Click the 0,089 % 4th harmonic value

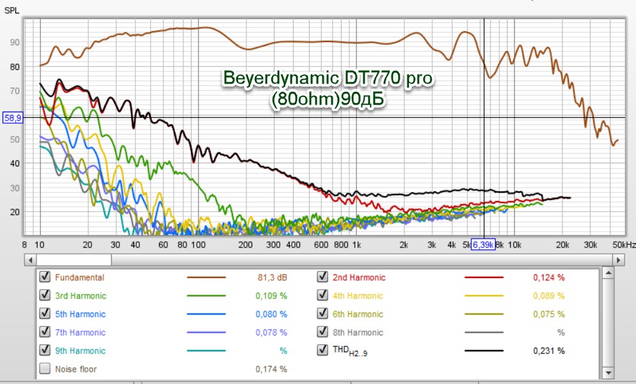pos(549,296)
